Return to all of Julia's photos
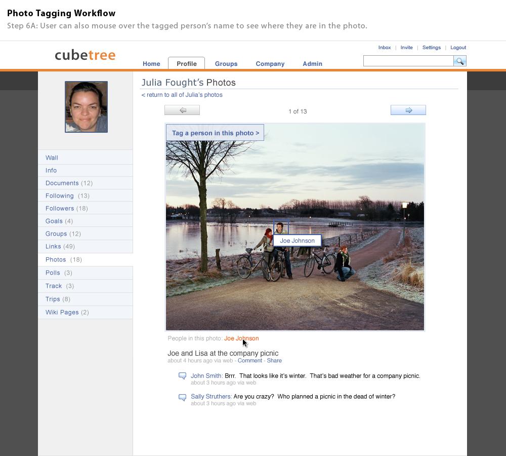This screenshot has width=506, height=456. coord(182,95)
